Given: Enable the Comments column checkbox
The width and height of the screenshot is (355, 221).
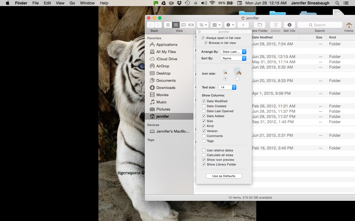Looking at the screenshot, I should point(204,136).
